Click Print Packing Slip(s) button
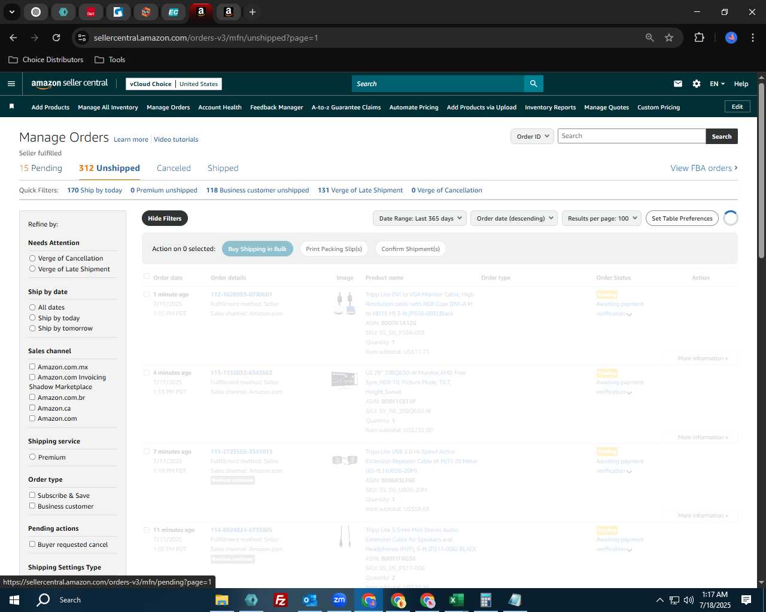 [x=334, y=249]
